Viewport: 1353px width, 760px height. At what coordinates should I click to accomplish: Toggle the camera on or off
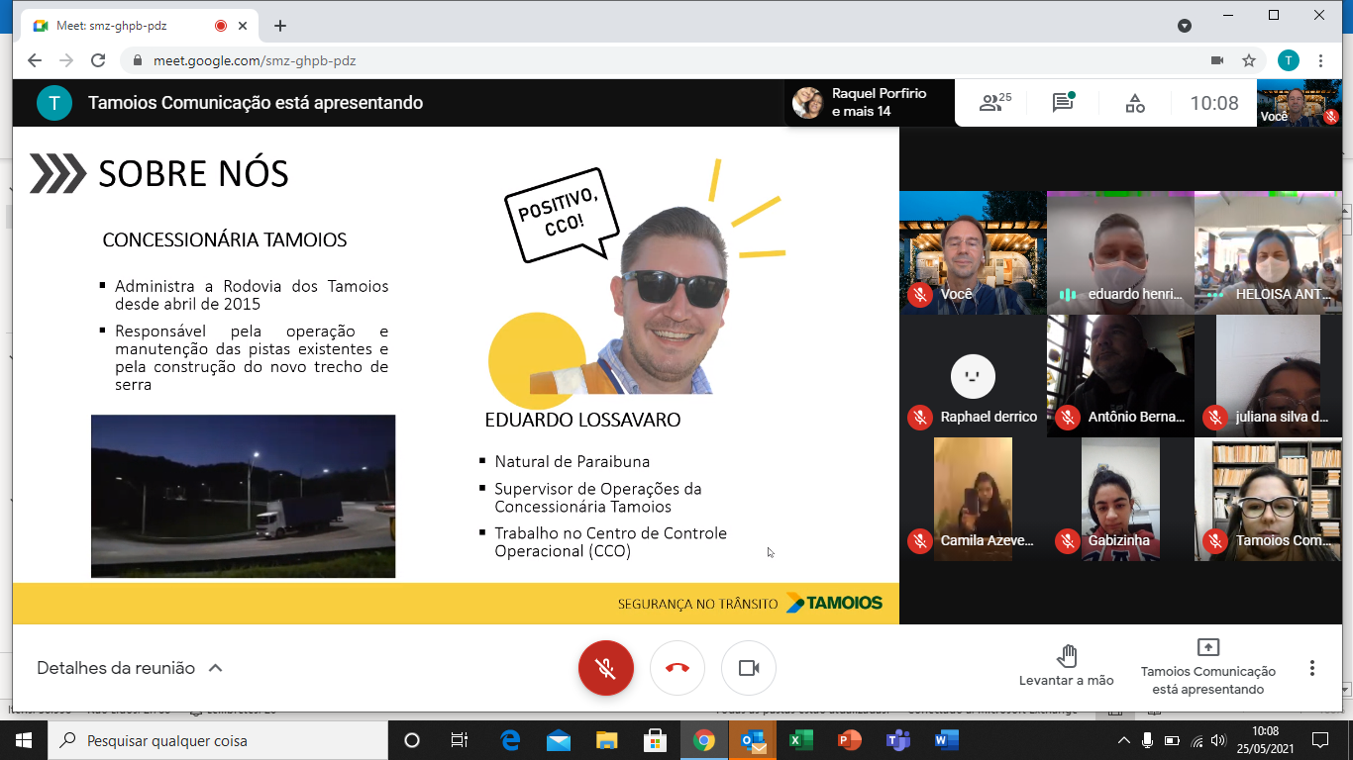[x=749, y=668]
